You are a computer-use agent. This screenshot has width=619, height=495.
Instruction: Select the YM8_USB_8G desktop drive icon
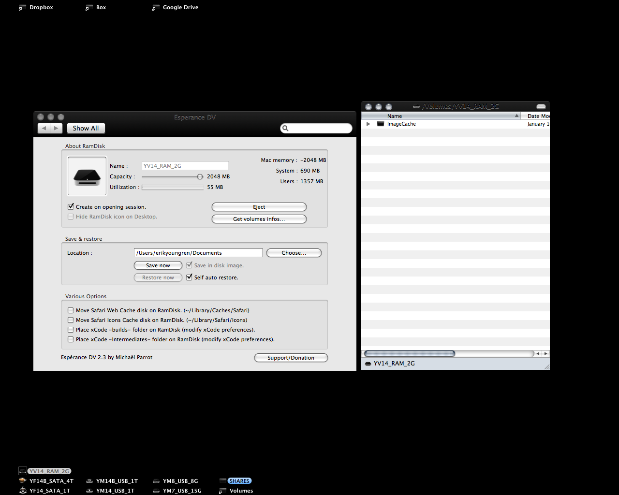[156, 481]
